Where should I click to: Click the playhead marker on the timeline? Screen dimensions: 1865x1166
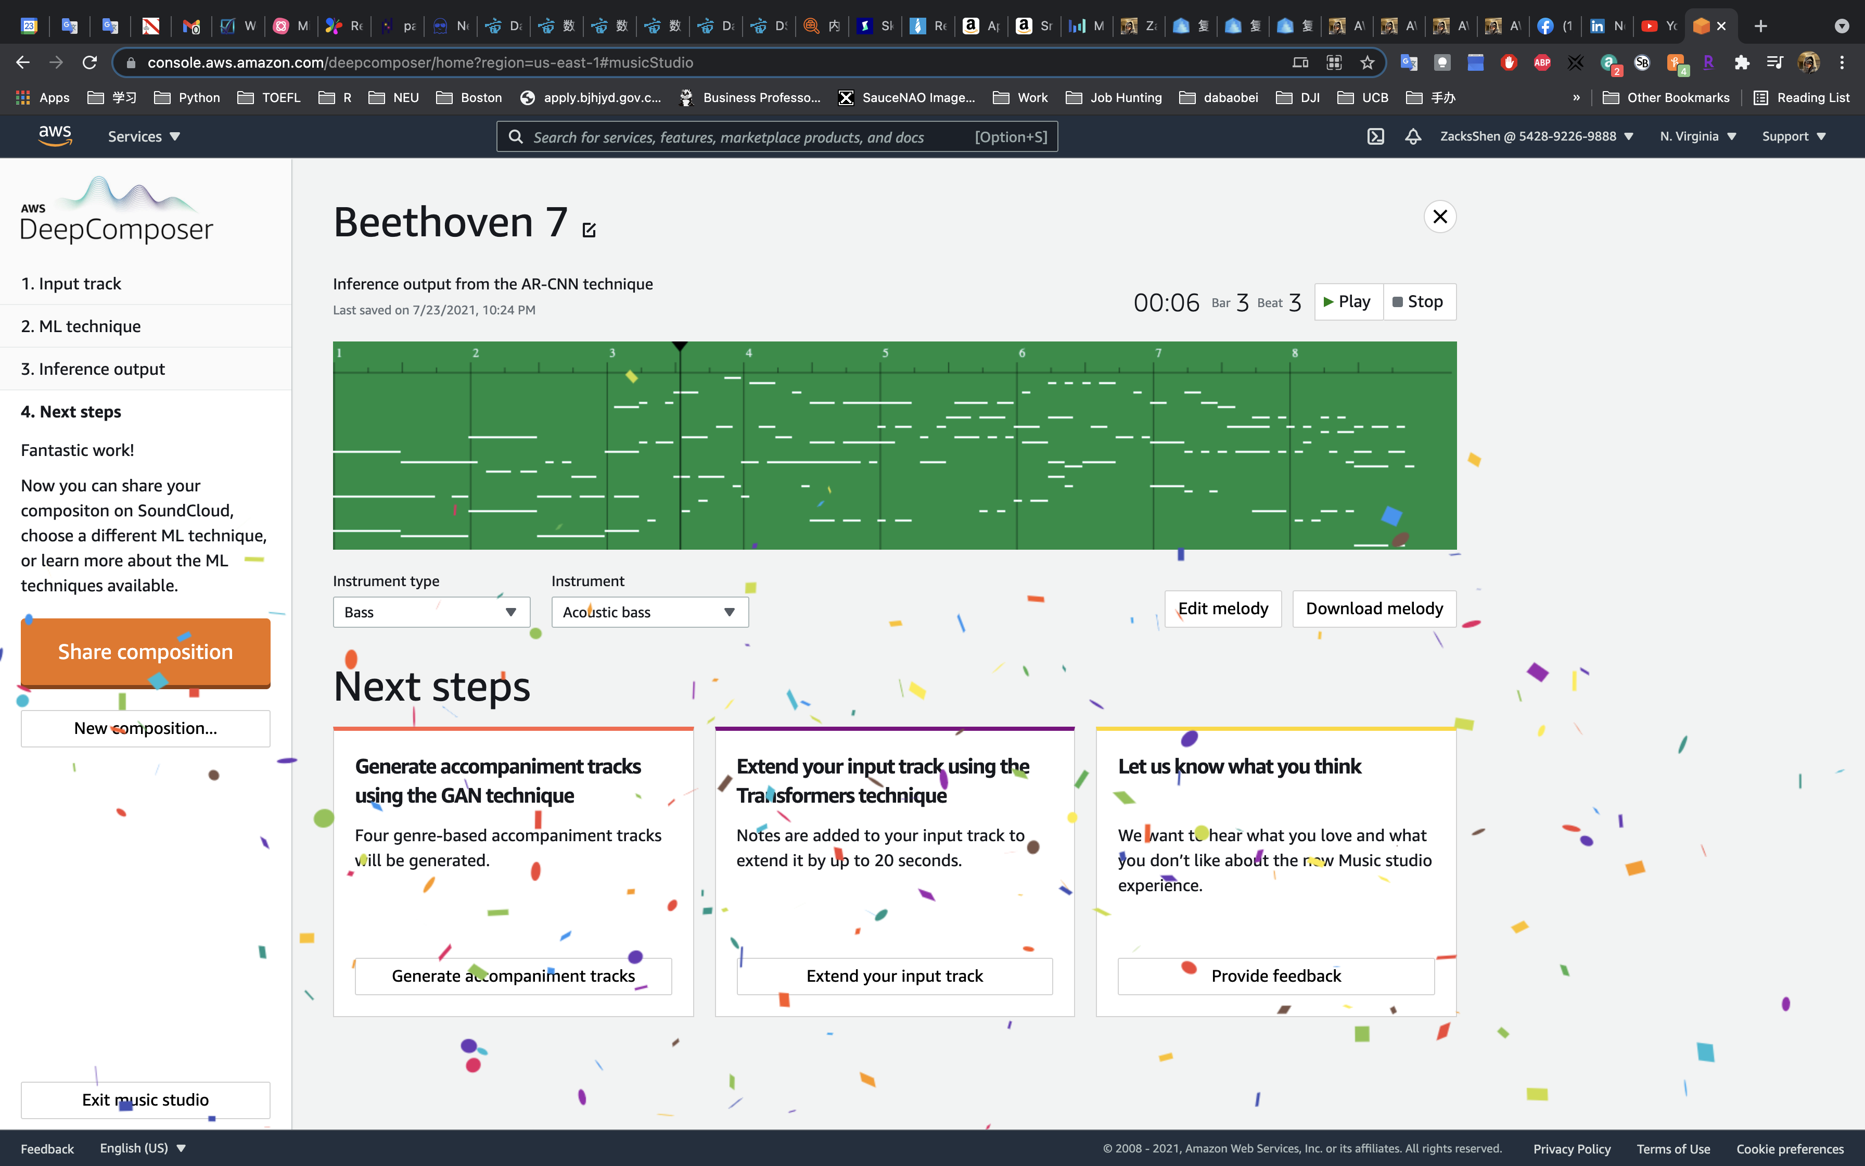[x=679, y=346]
